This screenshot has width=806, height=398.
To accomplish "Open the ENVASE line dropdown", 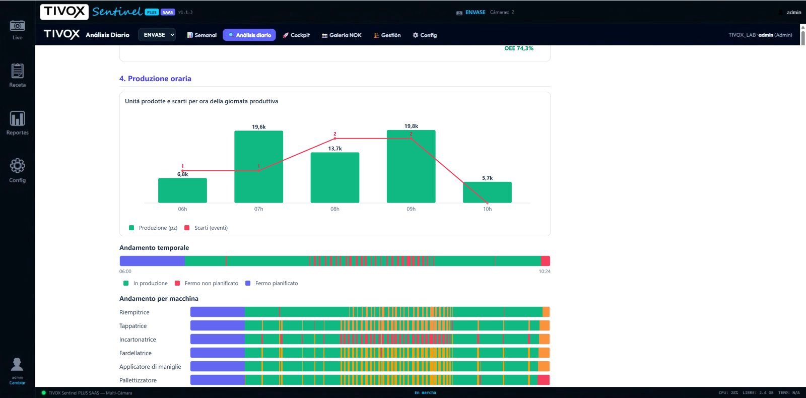I will coord(157,35).
